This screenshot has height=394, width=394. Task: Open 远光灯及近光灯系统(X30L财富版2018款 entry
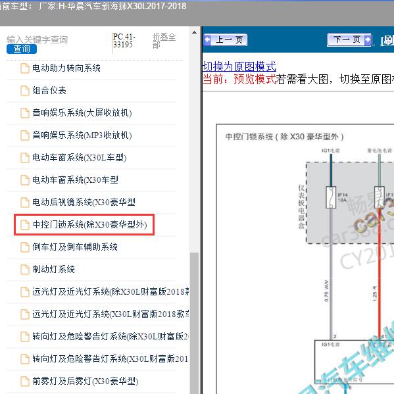point(111,314)
